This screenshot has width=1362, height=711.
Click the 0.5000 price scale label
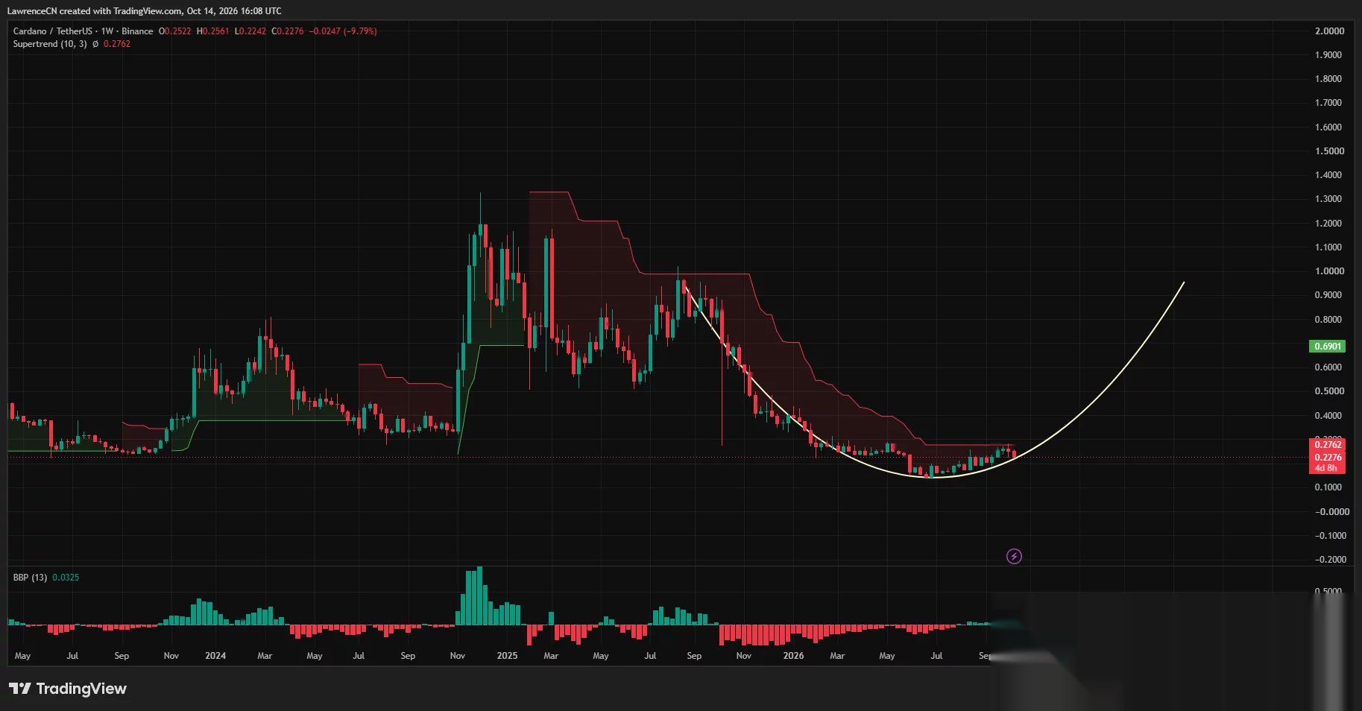tap(1329, 391)
